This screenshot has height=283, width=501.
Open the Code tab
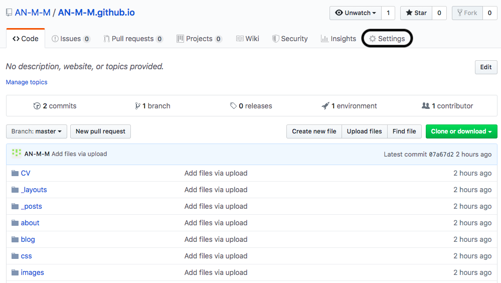26,39
